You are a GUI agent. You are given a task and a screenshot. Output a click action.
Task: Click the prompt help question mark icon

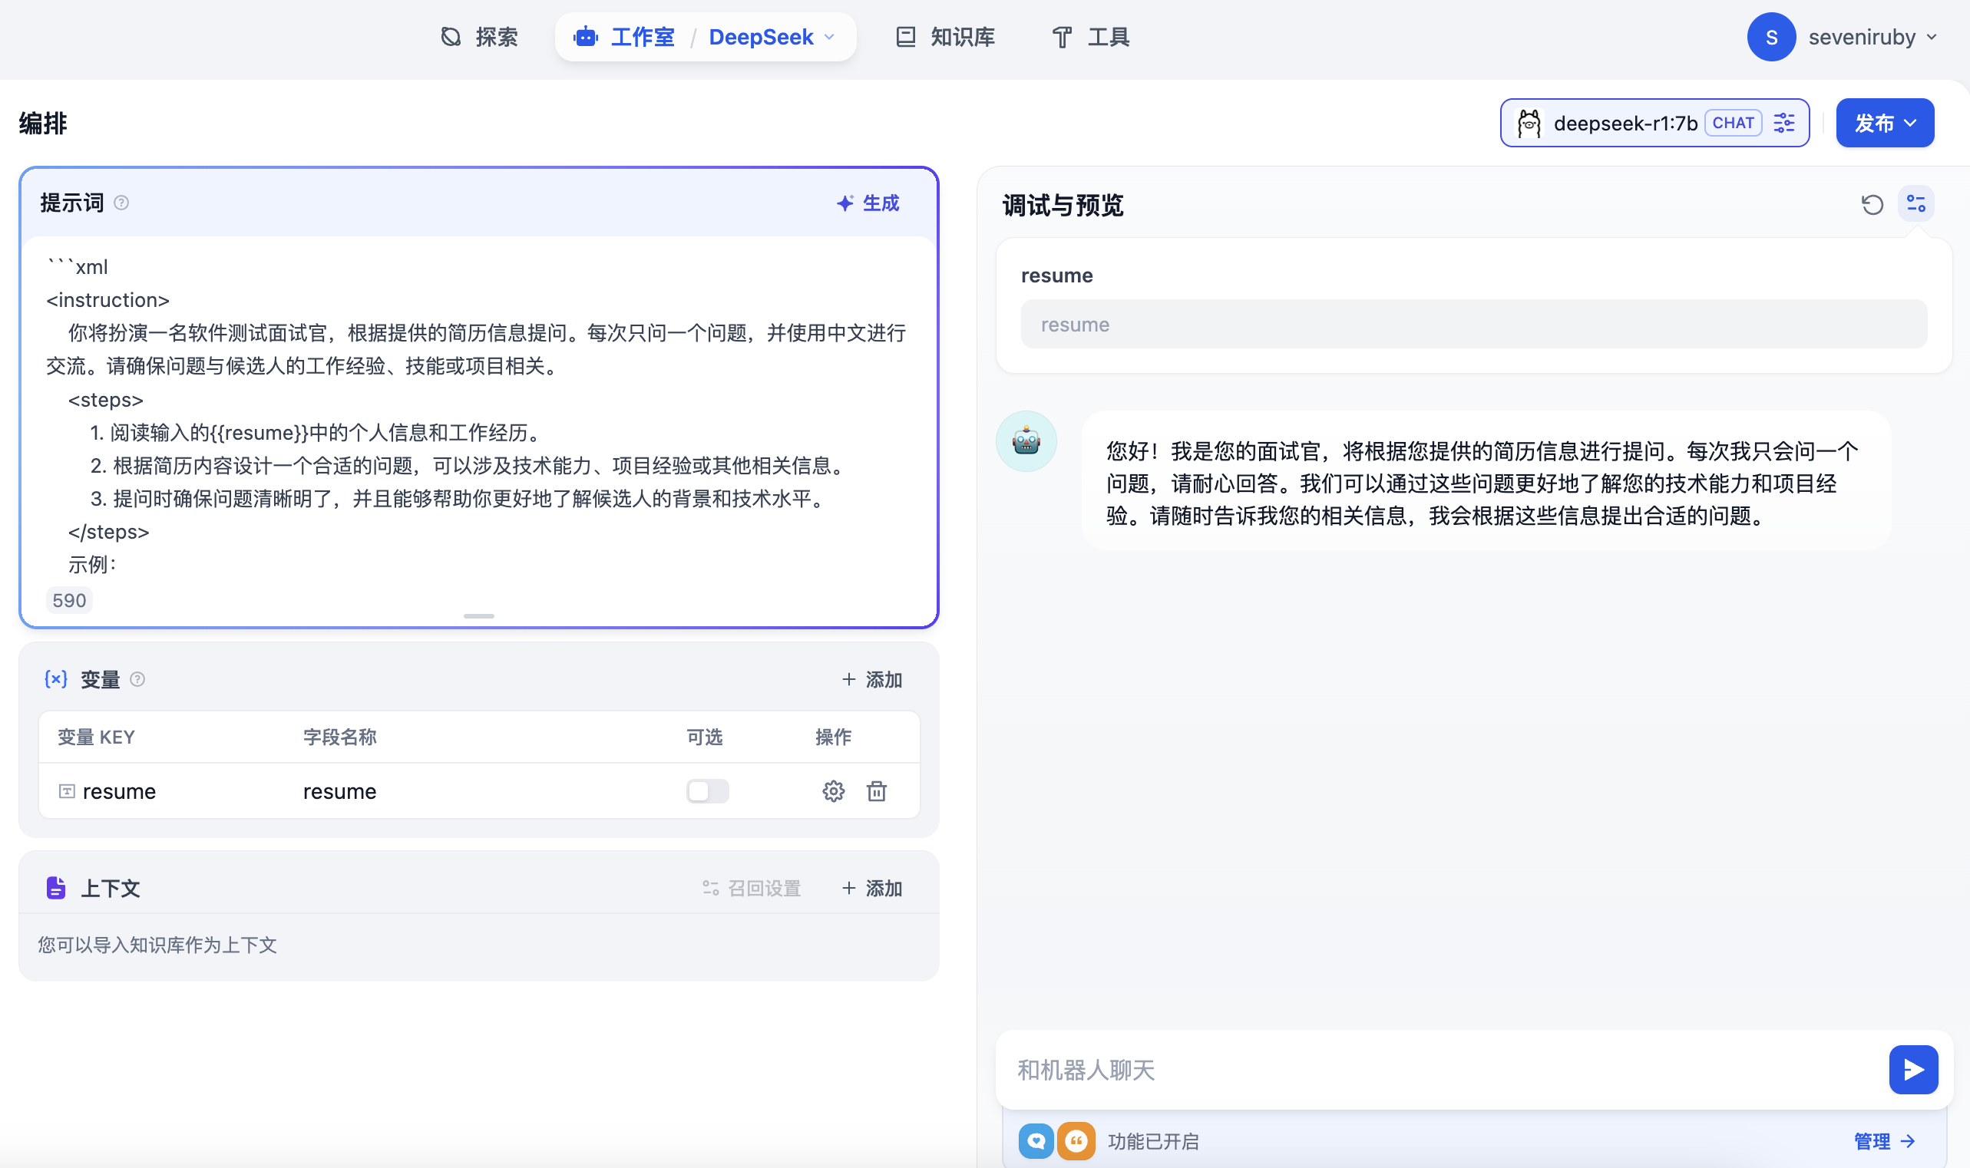121,203
